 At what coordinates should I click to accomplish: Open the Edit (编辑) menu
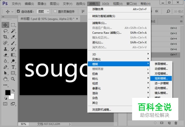(29, 4)
